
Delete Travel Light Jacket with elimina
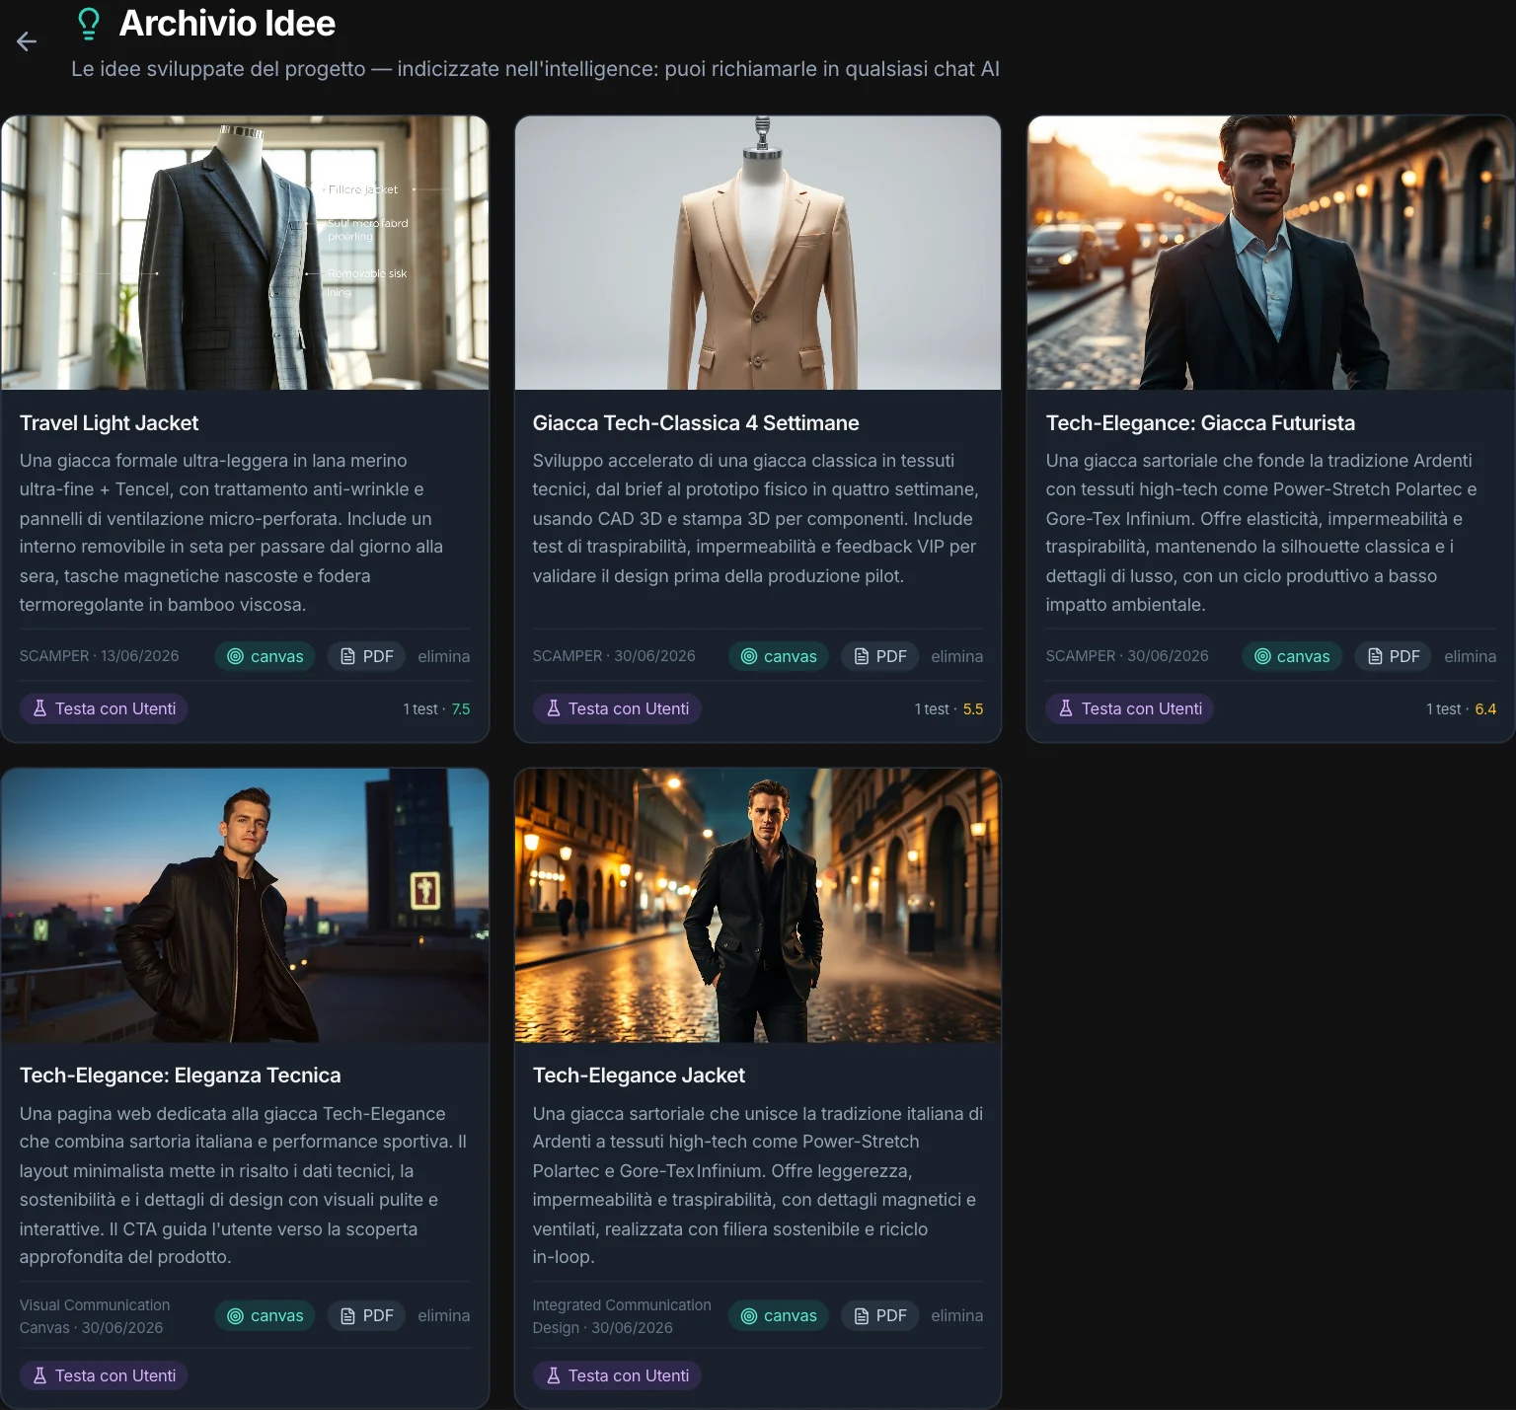[443, 656]
